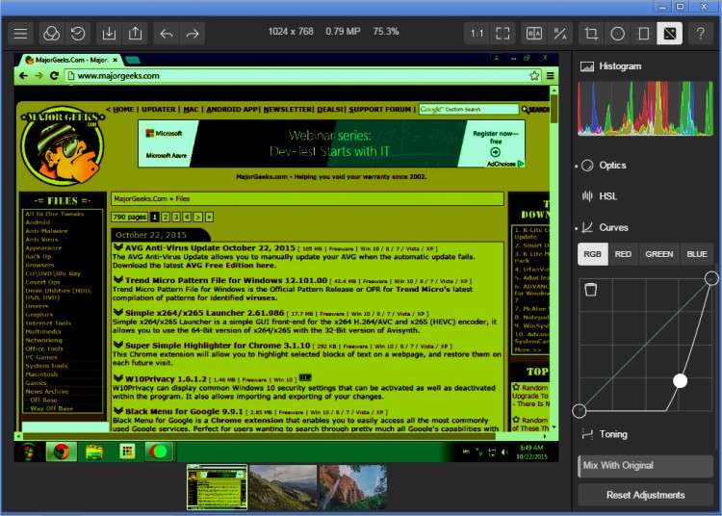Click the HSL bars icon

coord(587,196)
